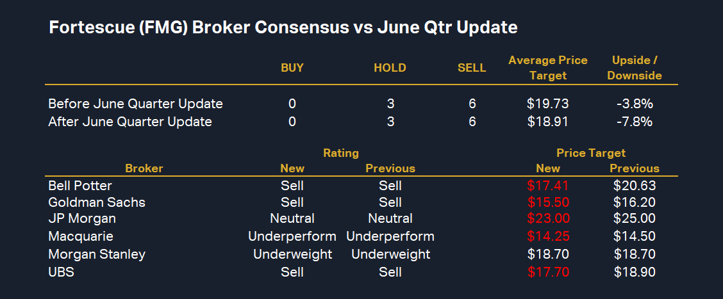723x299 pixels.
Task: Click the UBS broker name
Action: point(62,271)
